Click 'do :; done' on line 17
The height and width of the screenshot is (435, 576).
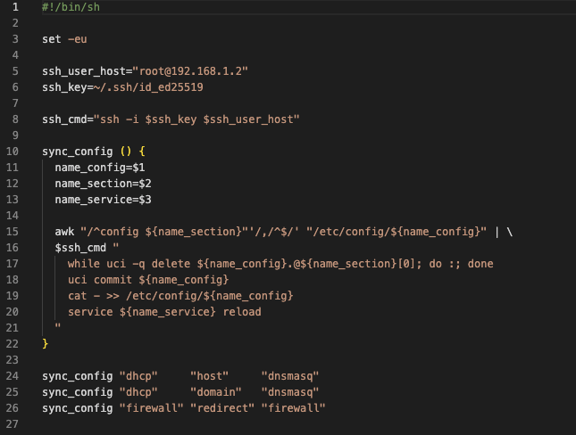[461, 264]
